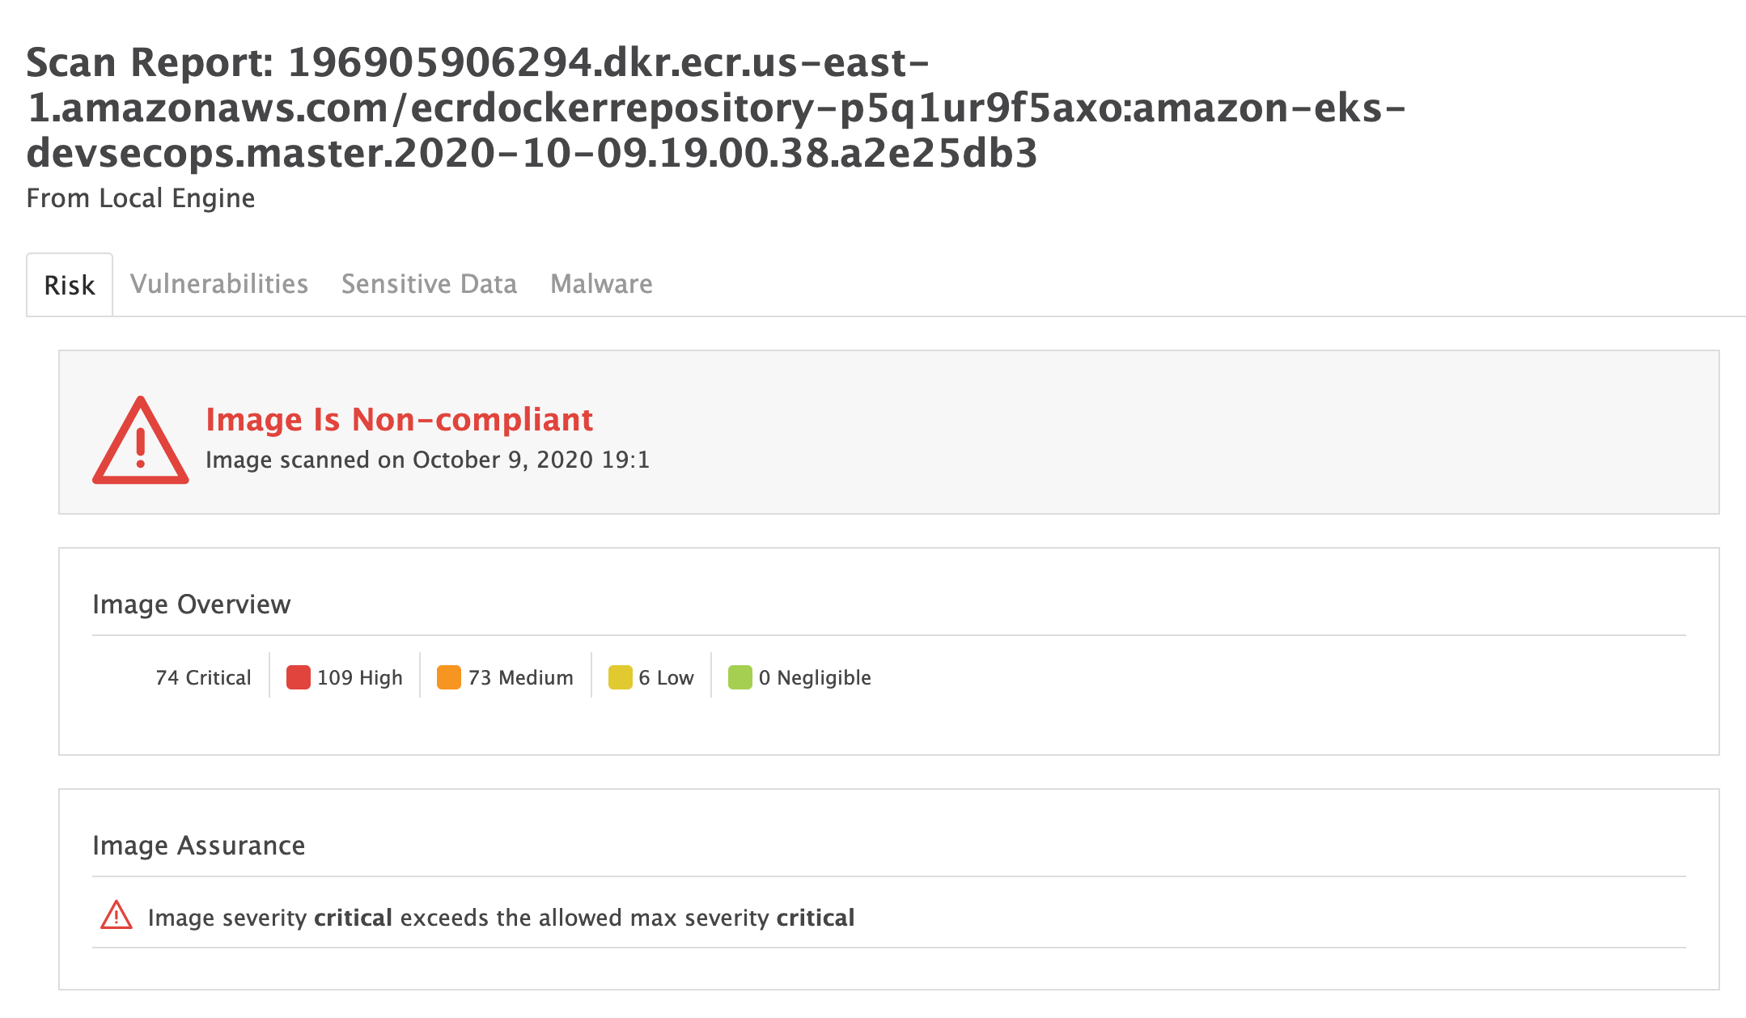
Task: Select the orange Medium severity swatch
Action: click(449, 677)
